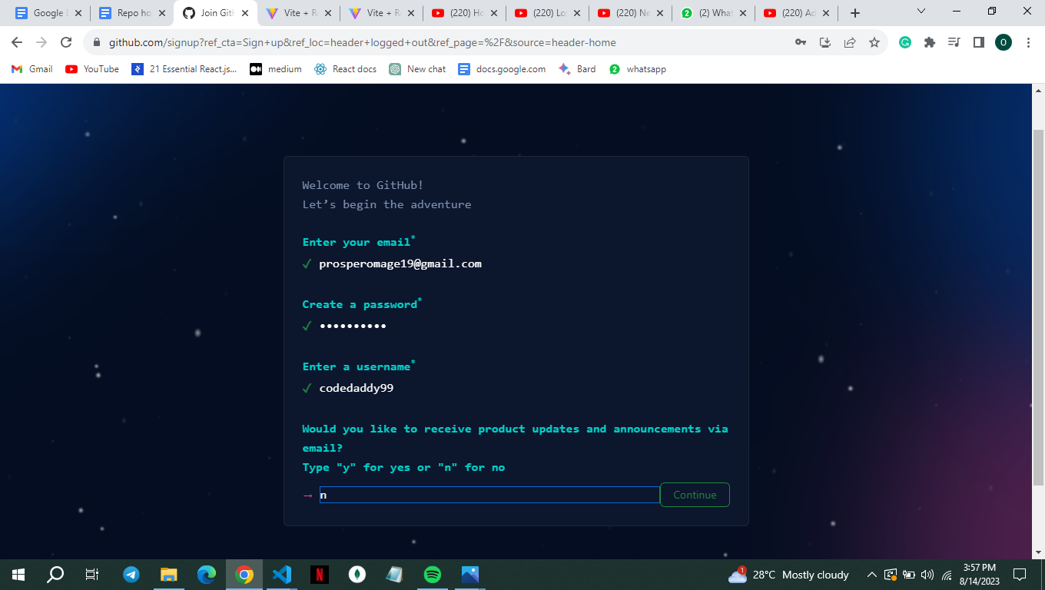Open the saved password key icon
Image resolution: width=1045 pixels, height=590 pixels.
tap(801, 42)
